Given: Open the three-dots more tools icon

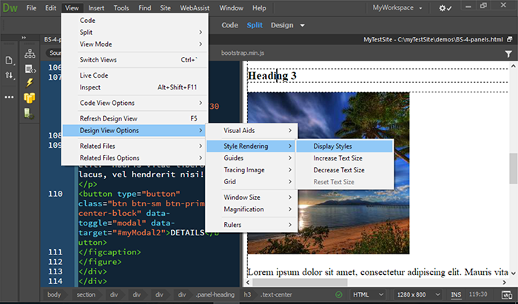Looking at the screenshot, I should 9,97.
